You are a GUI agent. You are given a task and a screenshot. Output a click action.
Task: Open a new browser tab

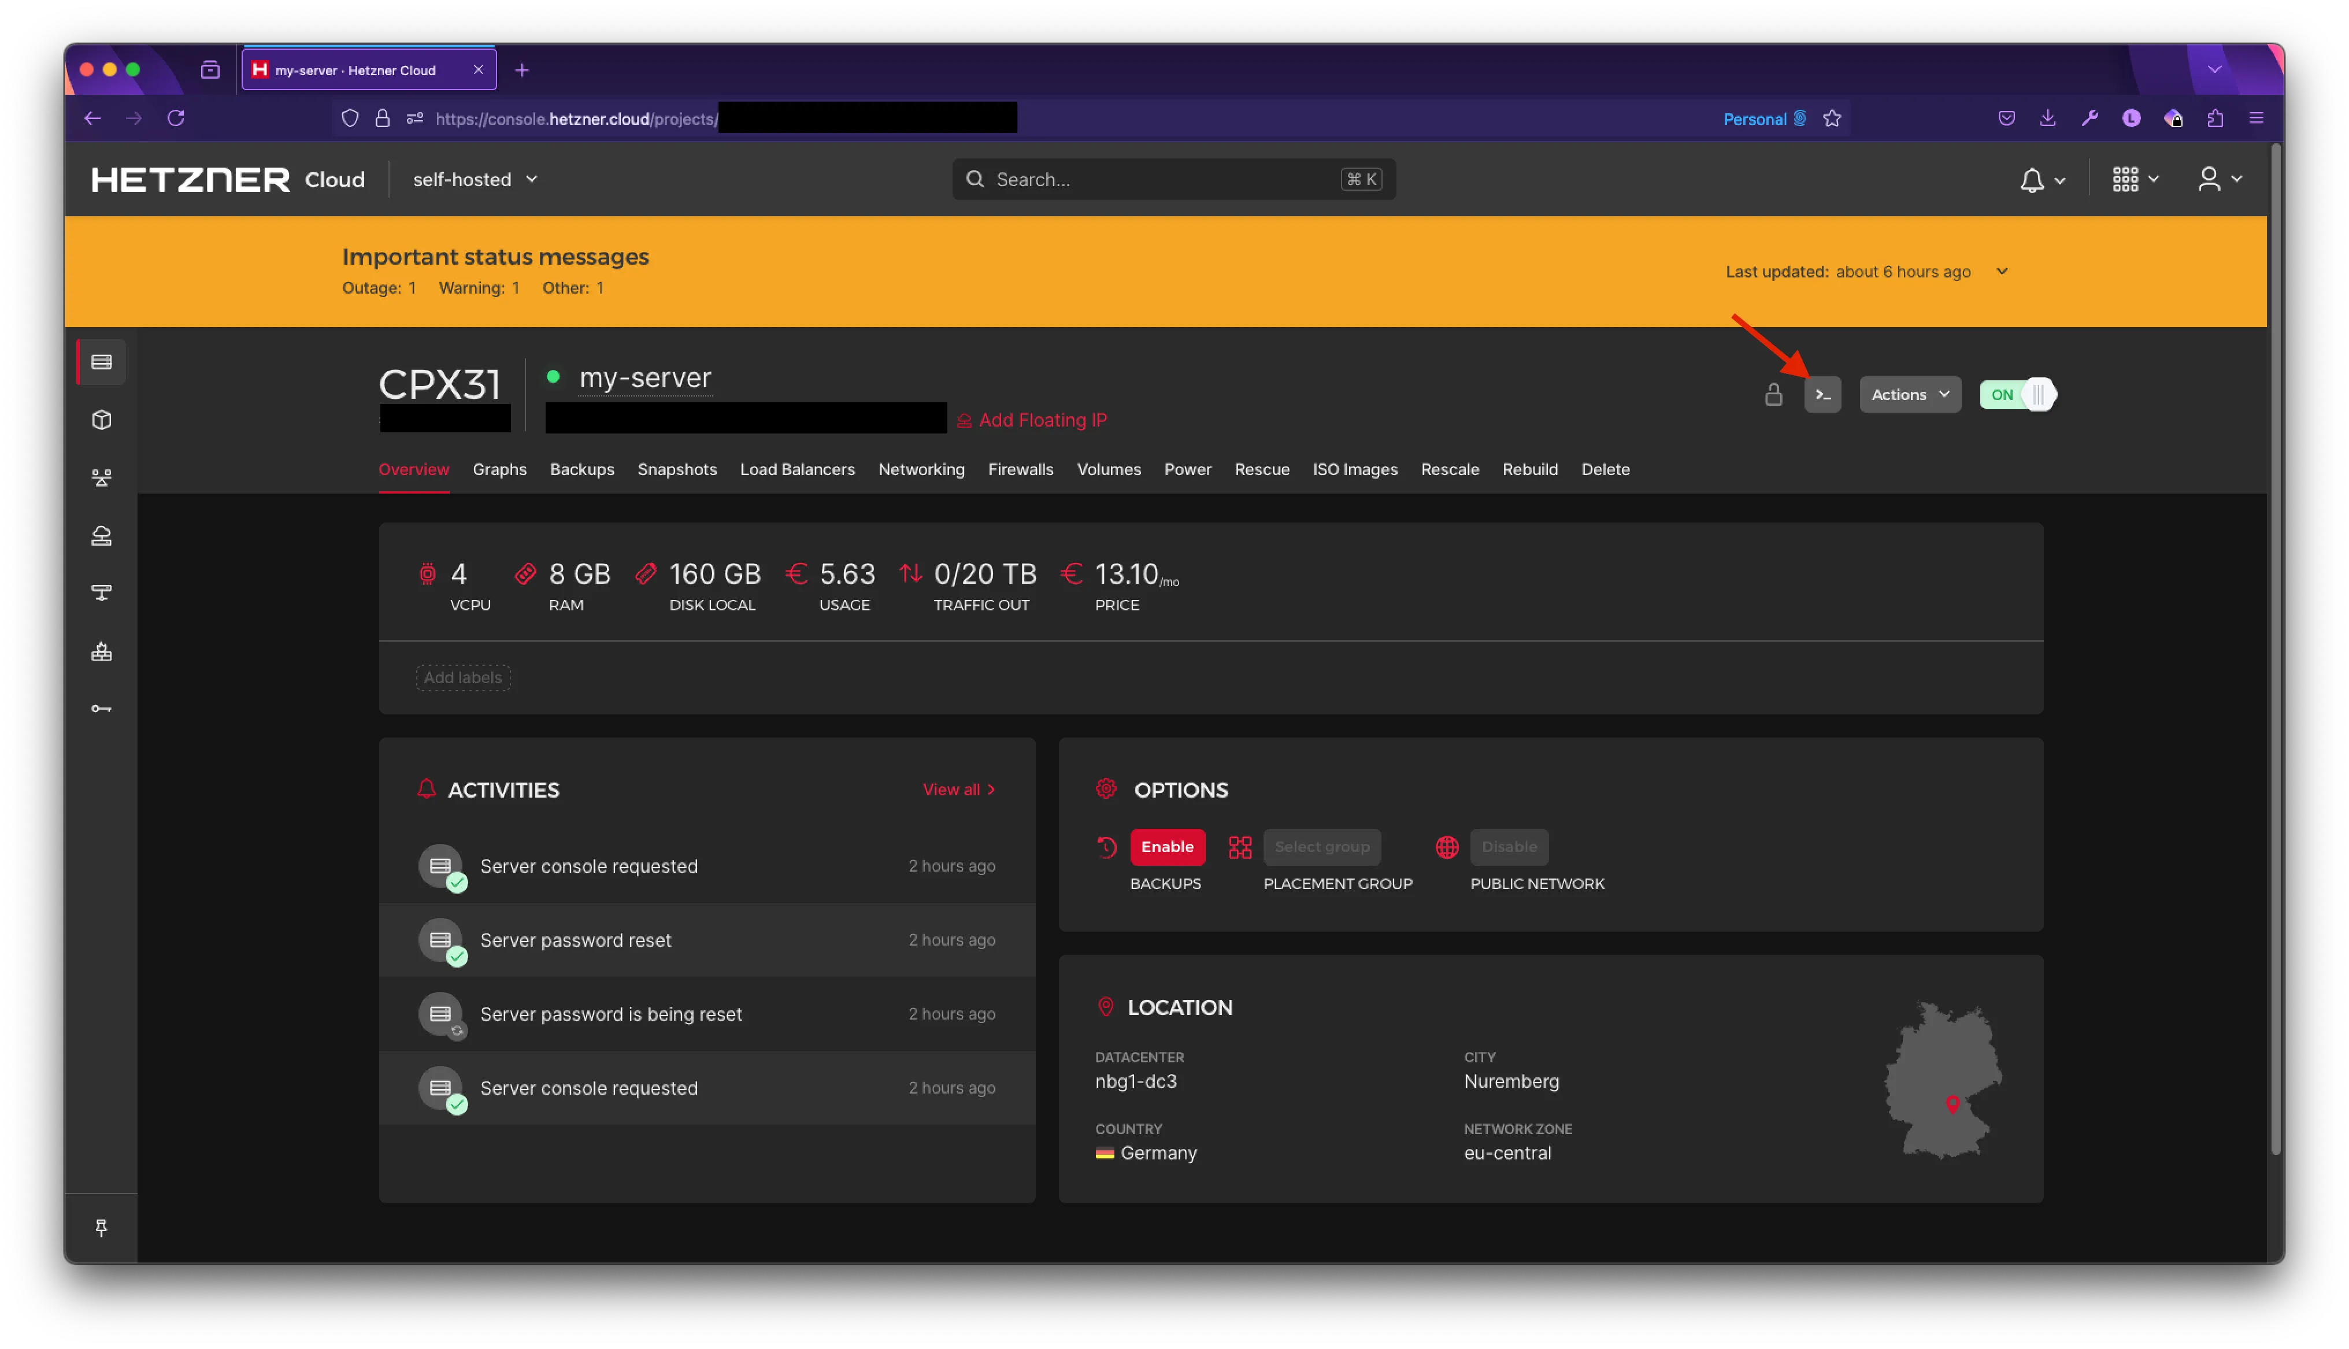tap(521, 69)
